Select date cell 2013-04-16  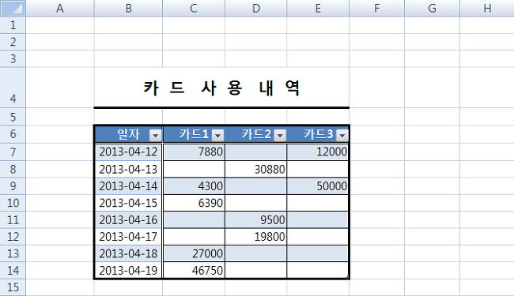(128, 219)
